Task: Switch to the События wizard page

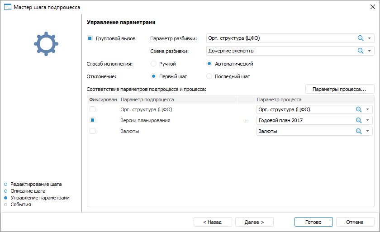Action: pyautogui.click(x=20, y=205)
